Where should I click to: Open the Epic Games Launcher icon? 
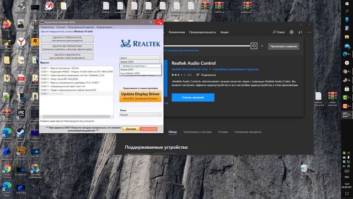pos(21,114)
